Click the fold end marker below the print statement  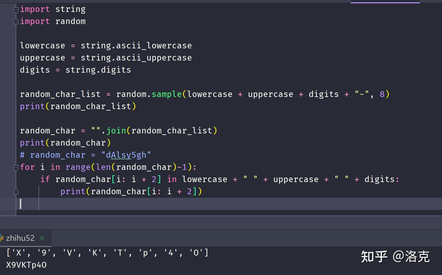16,191
